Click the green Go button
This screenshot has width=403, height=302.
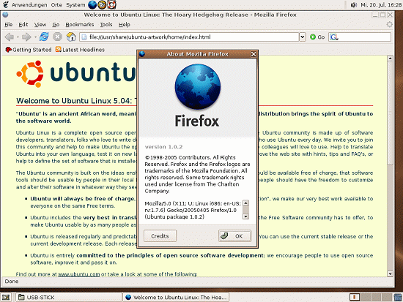click(317, 37)
